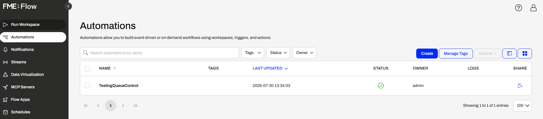Open the Status filter dropdown
The width and height of the screenshot is (543, 119).
coord(278,53)
